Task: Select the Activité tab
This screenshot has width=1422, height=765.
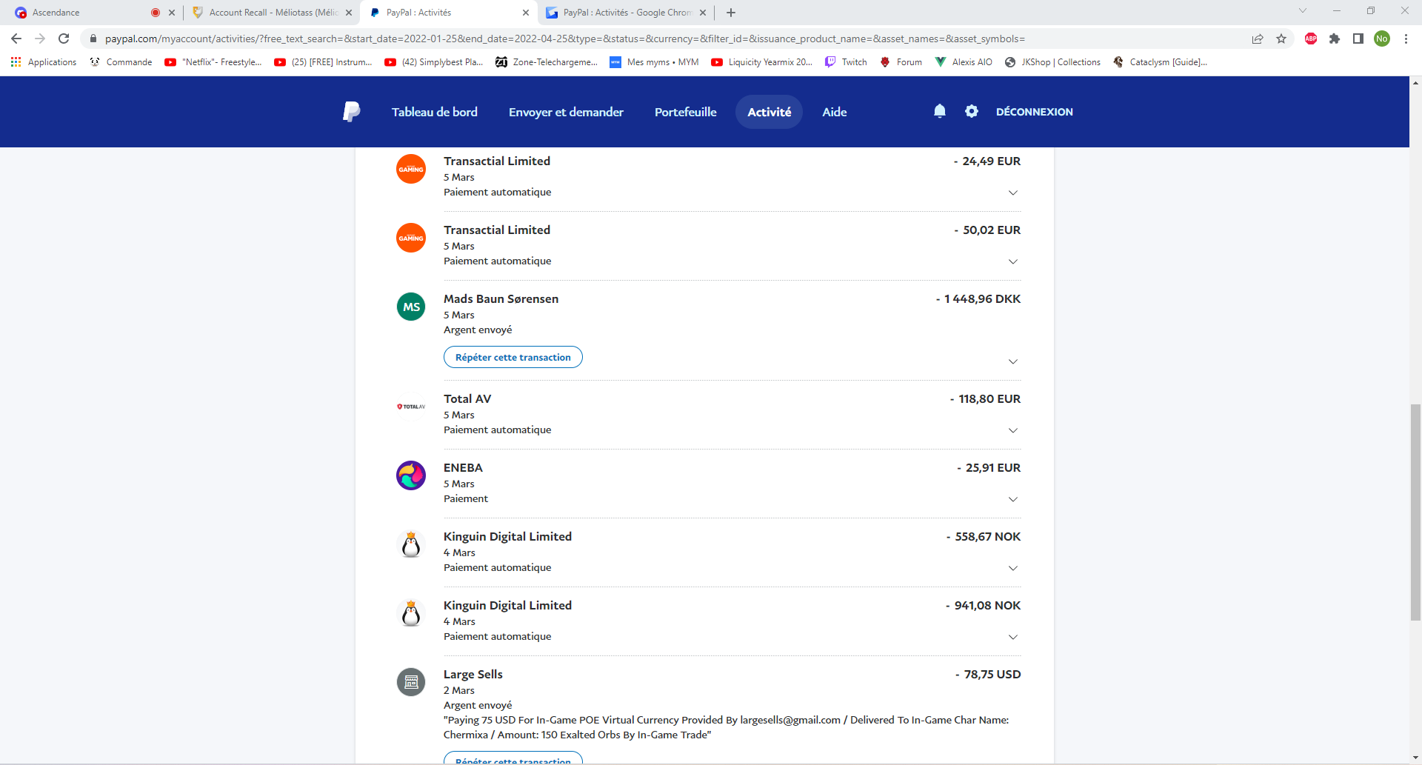Action: pyautogui.click(x=770, y=112)
